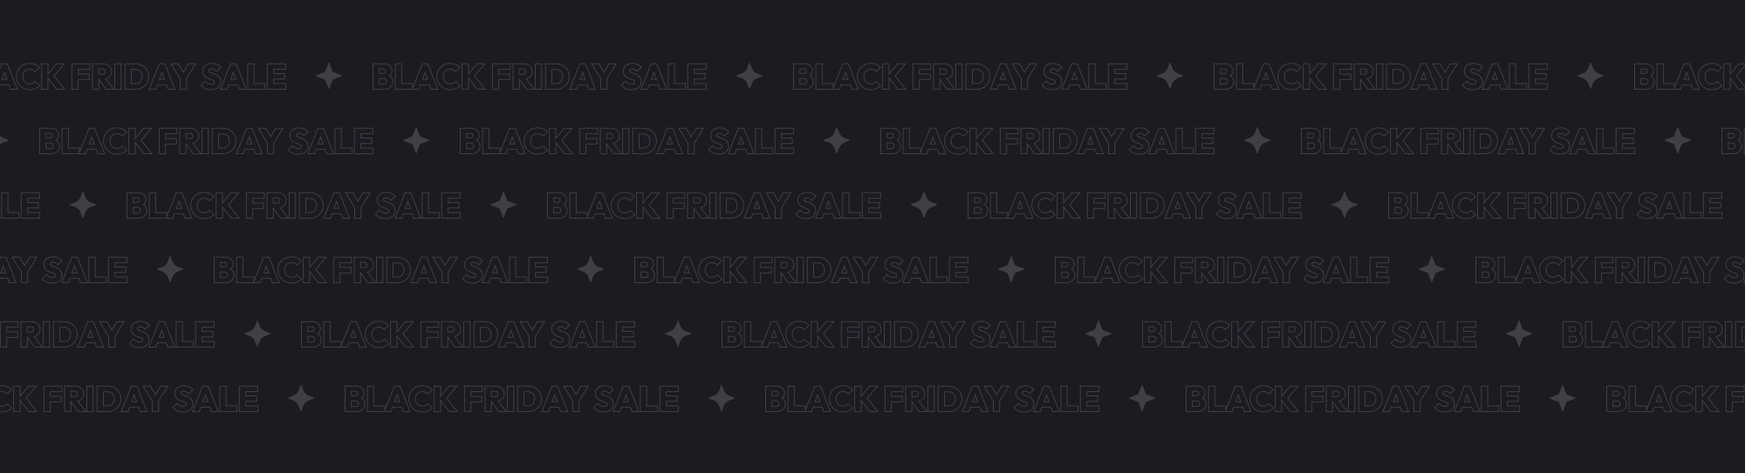The image size is (1745, 473).
Task: Click the first star in the top row
Action: click(x=329, y=77)
